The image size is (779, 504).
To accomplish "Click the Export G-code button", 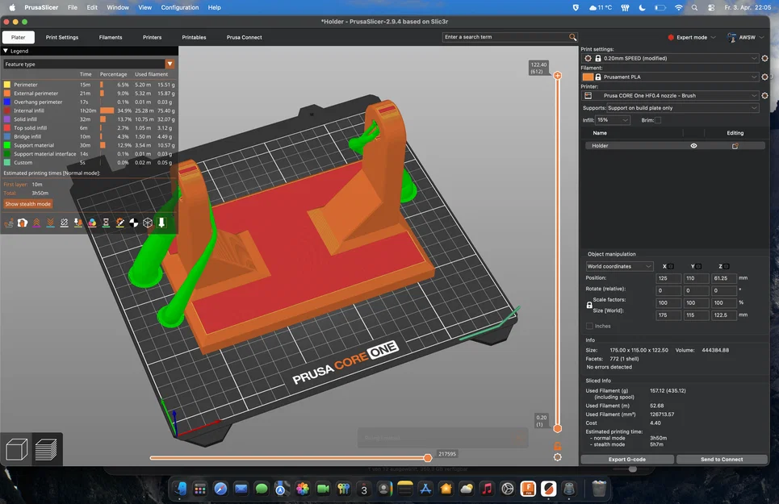I will (x=626, y=459).
